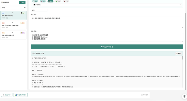
Task: Expand the 开发阶段 stage dropdown
Action: pos(107,5)
